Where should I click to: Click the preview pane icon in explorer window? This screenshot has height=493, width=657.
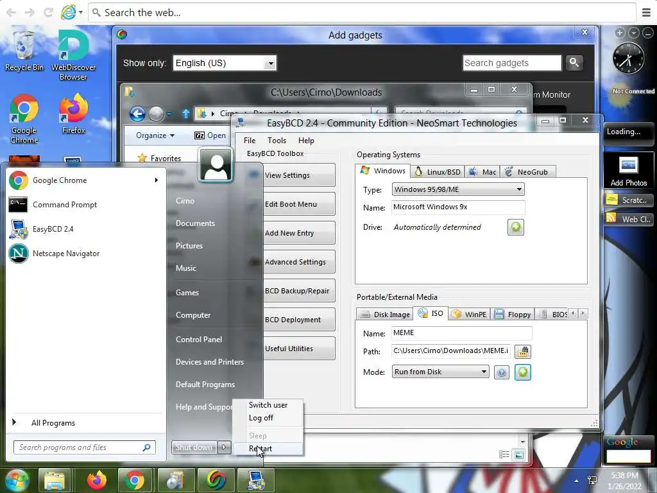(518, 455)
